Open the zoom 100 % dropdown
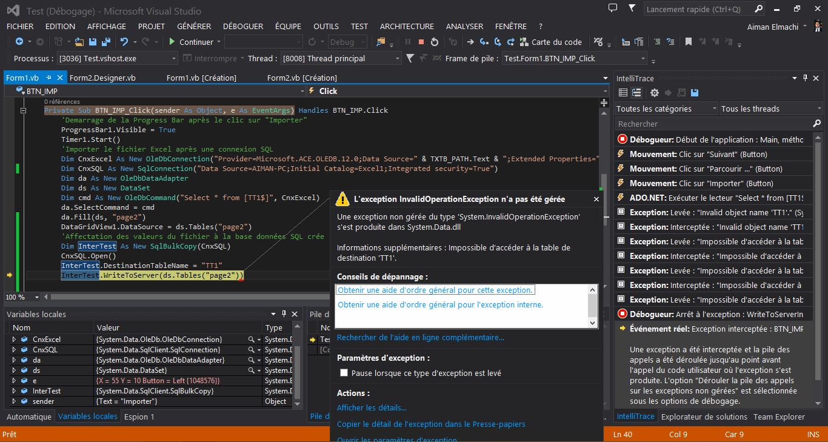 pyautogui.click(x=37, y=297)
